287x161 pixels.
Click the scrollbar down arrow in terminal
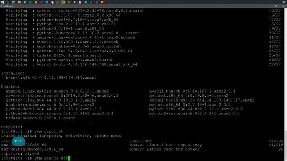point(286,159)
